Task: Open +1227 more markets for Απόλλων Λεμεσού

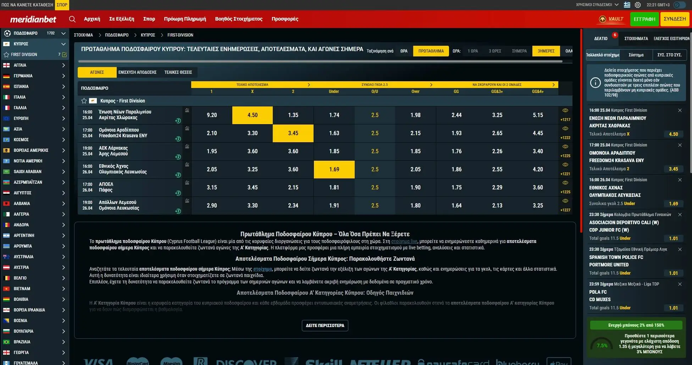Action: click(x=565, y=210)
